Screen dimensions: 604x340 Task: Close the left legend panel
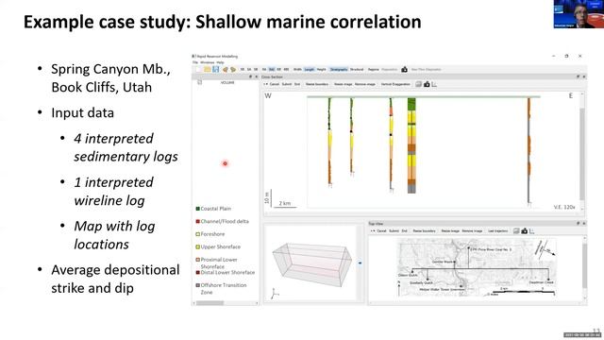click(257, 76)
